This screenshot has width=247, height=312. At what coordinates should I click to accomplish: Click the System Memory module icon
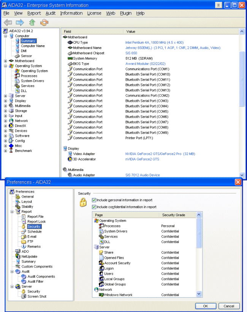pyautogui.click(x=70, y=58)
